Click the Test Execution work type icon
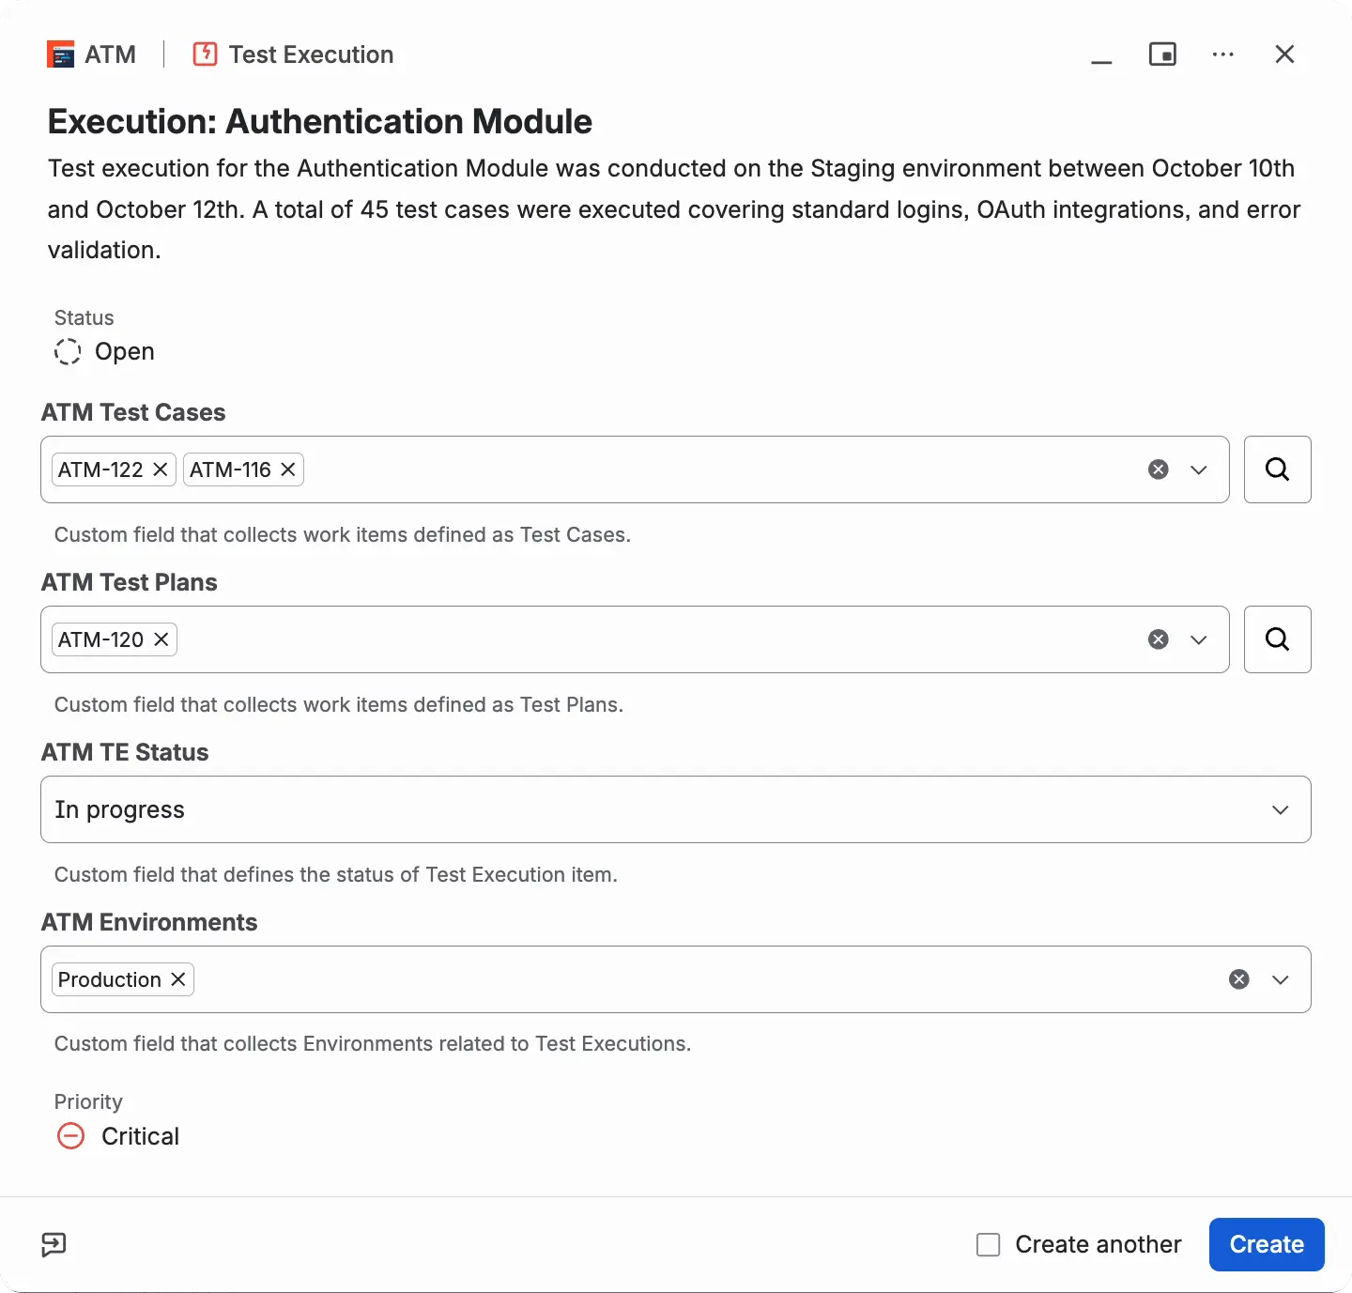The width and height of the screenshot is (1352, 1293). coord(205,54)
